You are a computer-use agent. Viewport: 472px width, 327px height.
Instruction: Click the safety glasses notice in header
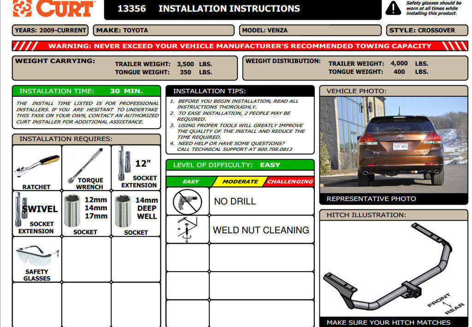[x=434, y=8]
